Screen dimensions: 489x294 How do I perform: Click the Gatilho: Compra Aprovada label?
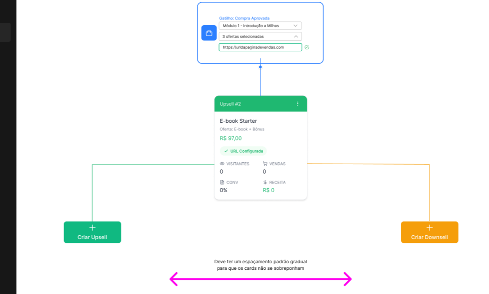tap(244, 18)
